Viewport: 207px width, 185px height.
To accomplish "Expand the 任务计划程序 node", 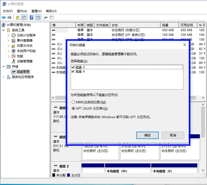I will click(9, 35).
